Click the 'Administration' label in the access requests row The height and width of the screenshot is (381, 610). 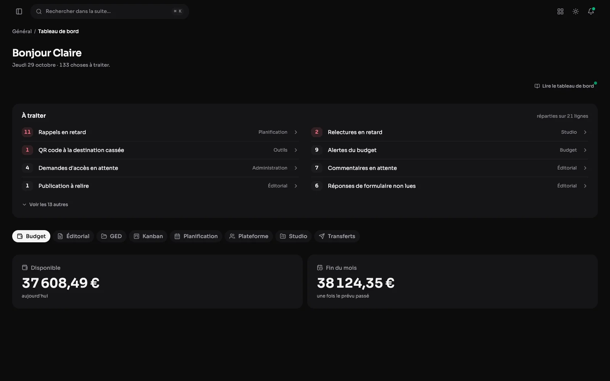[270, 168]
